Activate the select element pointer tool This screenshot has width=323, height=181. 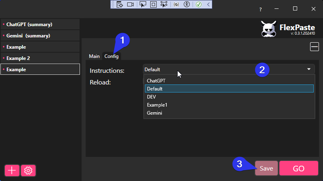(143, 4)
